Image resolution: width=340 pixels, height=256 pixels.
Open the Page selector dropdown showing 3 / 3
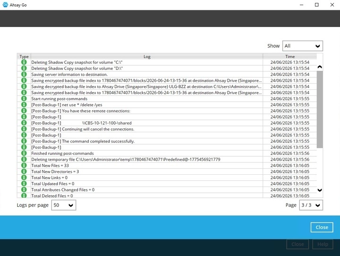click(x=311, y=205)
